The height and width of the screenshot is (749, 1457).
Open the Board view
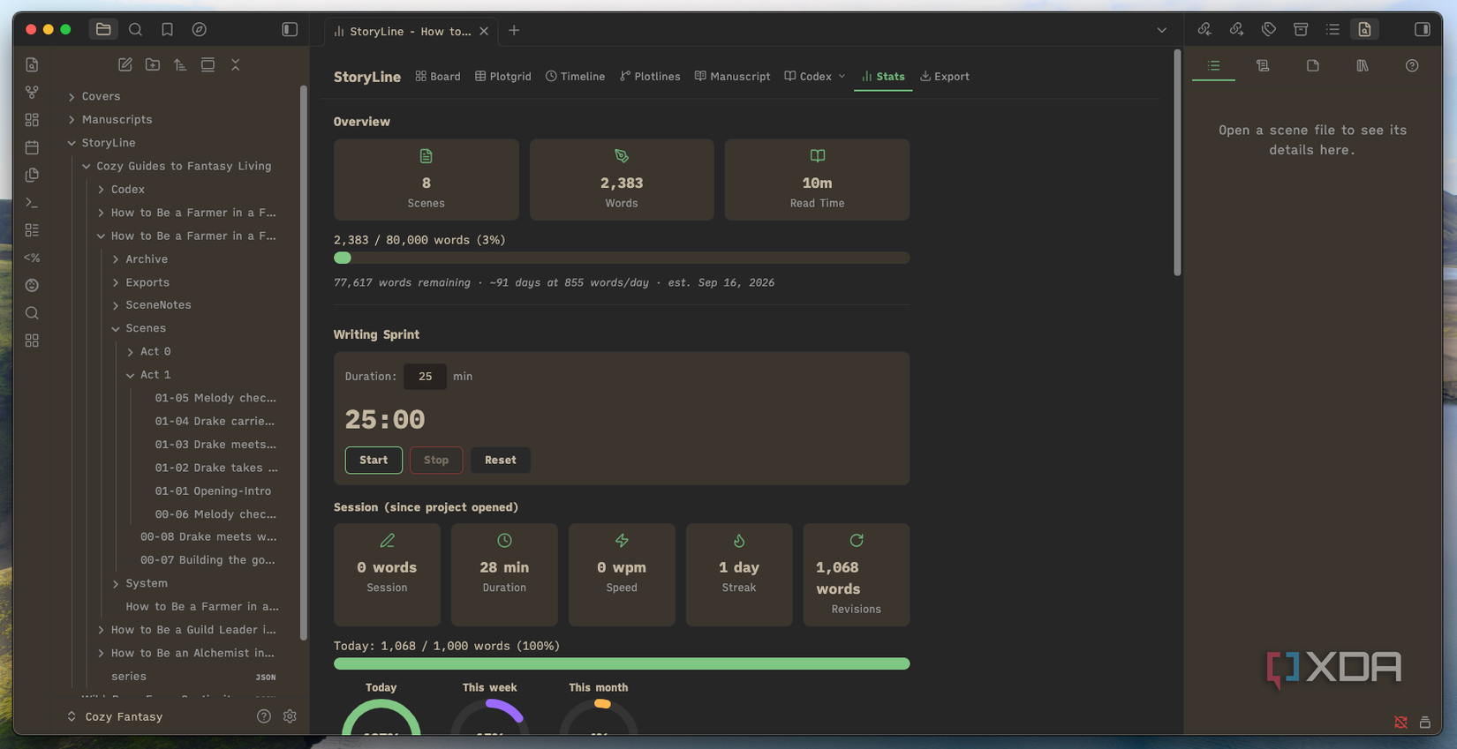pos(438,77)
